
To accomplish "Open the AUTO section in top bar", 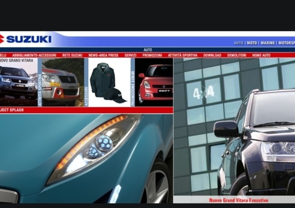I will pos(238,43).
